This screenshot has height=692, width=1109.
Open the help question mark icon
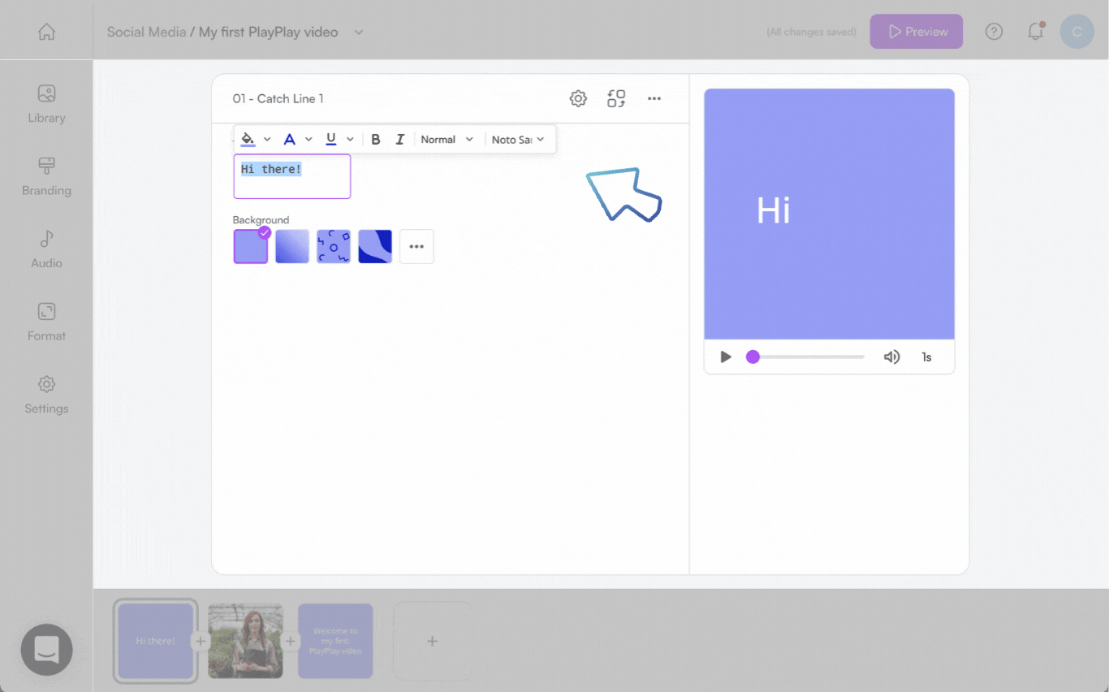994,32
